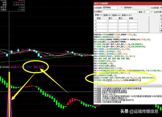Click row 4 缺省 field
Screen dimensions: 162x117
pyautogui.click(x=133, y=31)
